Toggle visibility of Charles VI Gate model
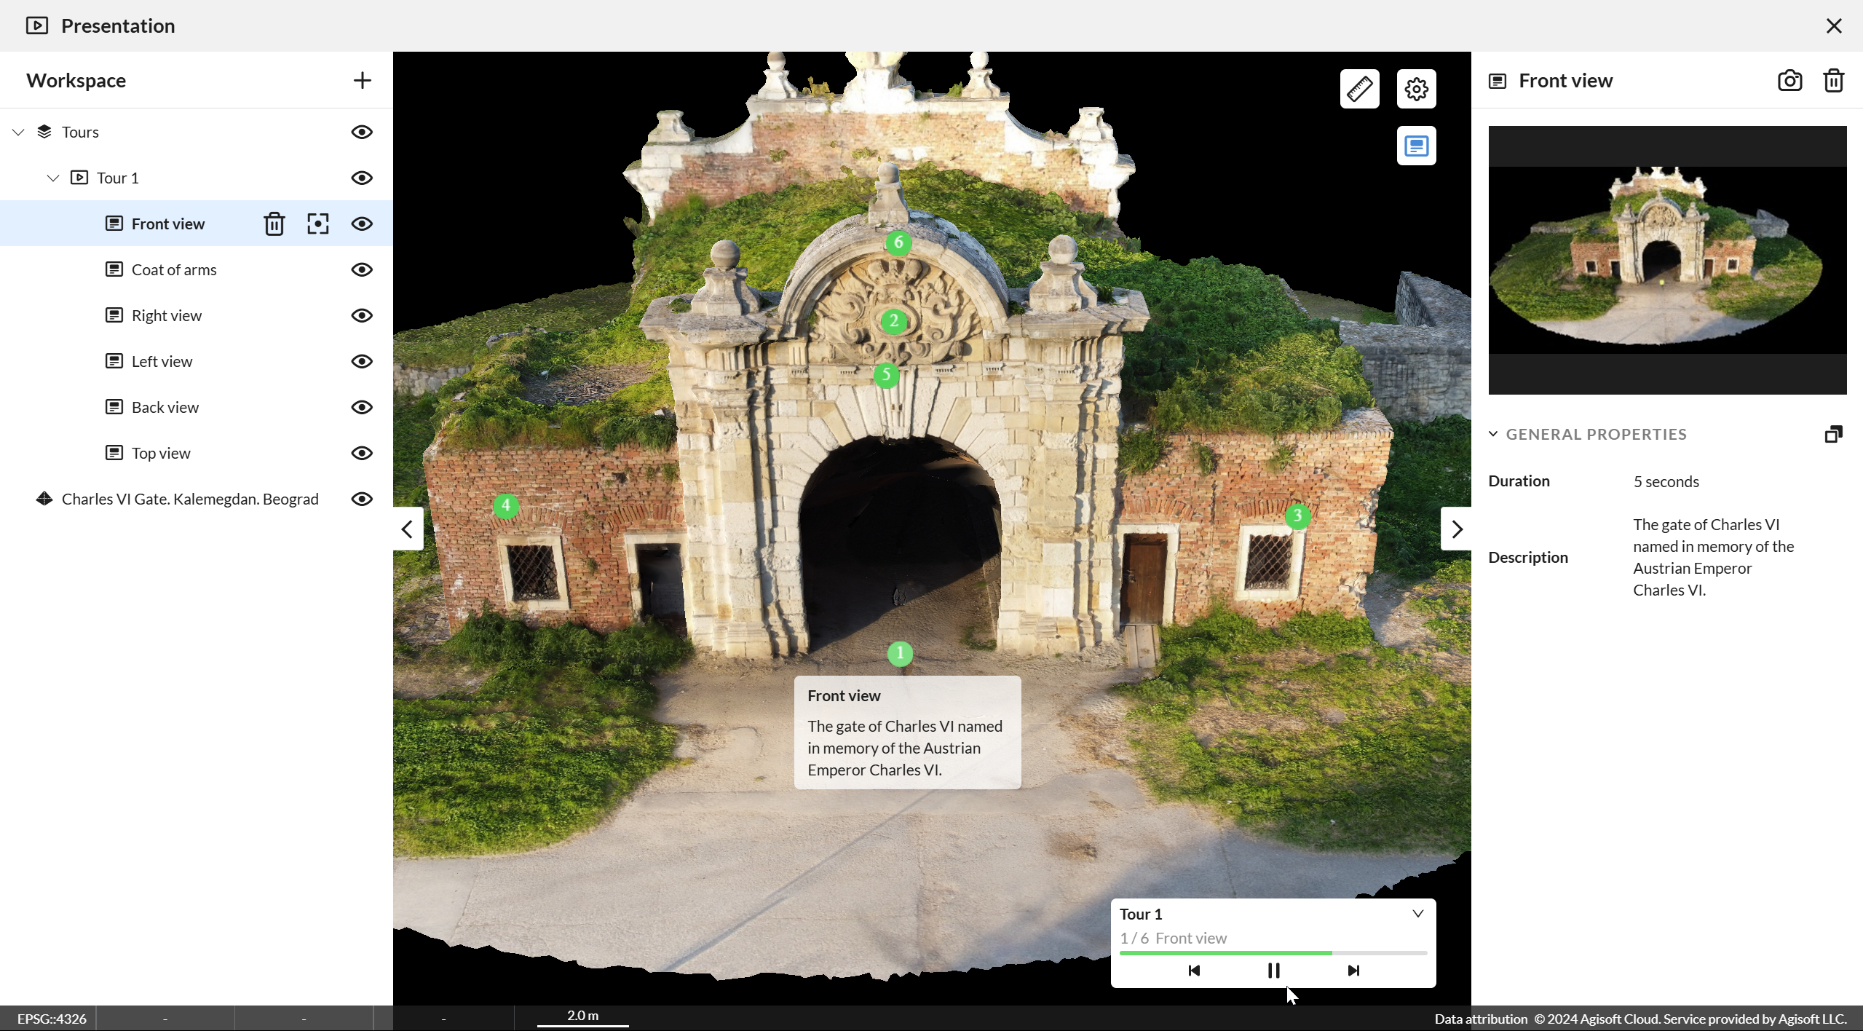This screenshot has width=1863, height=1031. 362,499
